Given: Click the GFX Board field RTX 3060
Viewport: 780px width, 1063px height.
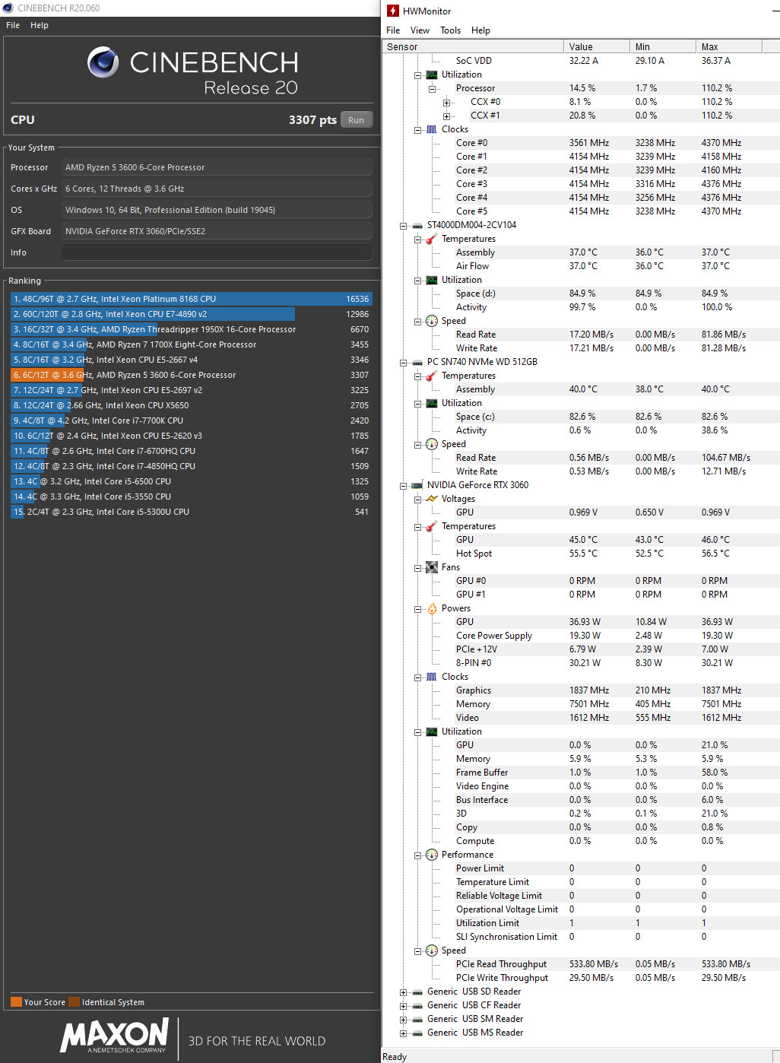Looking at the screenshot, I should coord(217,231).
